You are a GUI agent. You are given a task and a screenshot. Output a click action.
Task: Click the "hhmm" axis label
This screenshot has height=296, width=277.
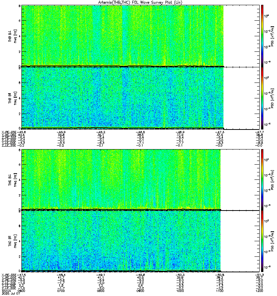[x=6, y=291]
